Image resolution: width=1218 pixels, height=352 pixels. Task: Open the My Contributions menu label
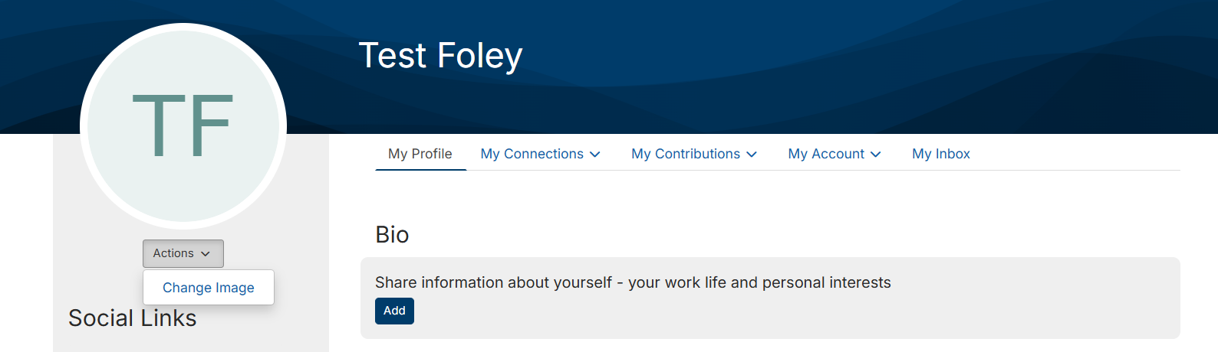[x=686, y=154]
